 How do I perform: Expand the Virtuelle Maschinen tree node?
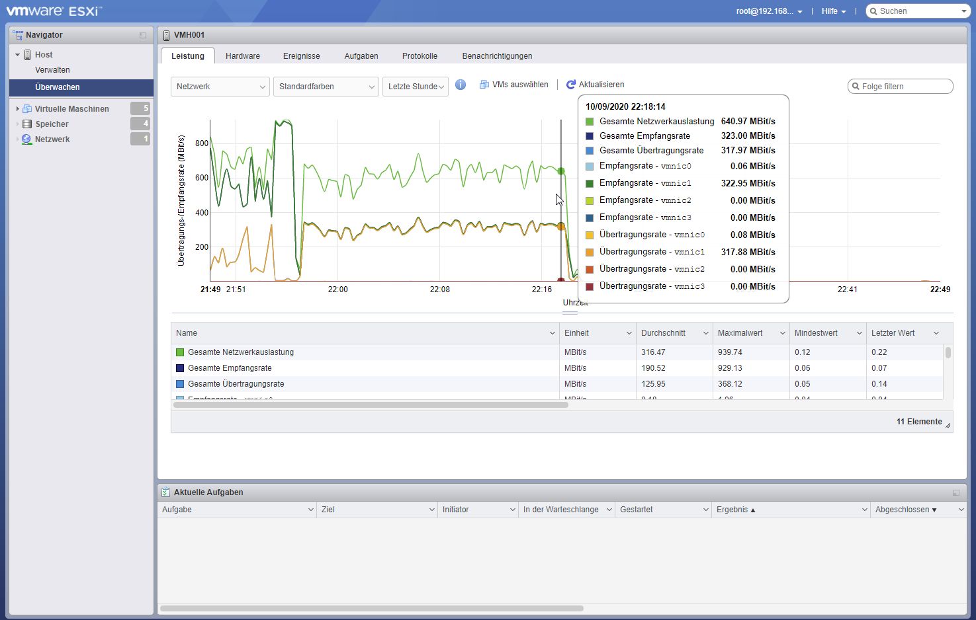(17, 108)
